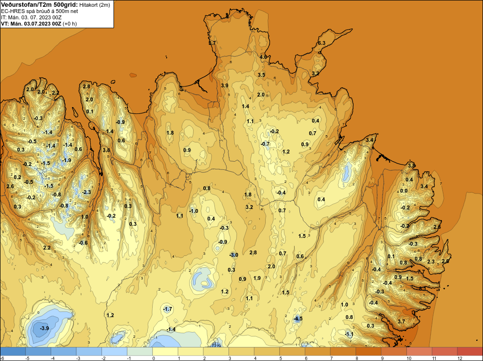Screen dimensions: 483x361
Task: Click the legend swatch between 0 and 1
Action: pos(165,351)
